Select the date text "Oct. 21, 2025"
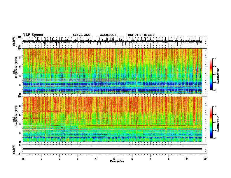231x178 pixels. (81, 35)
